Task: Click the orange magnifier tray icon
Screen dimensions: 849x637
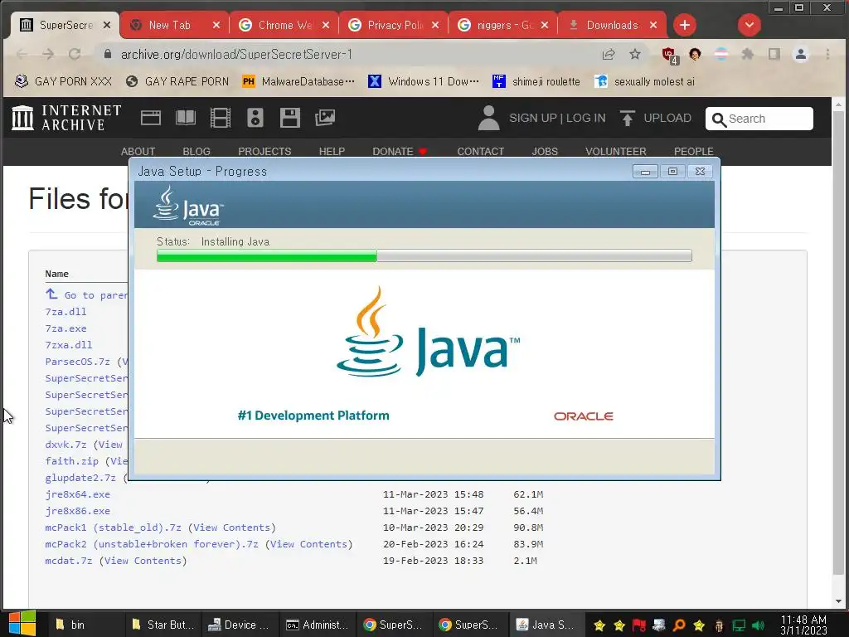Action: 679,625
